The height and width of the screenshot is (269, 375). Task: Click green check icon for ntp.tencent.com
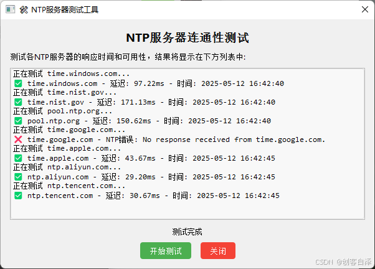pyautogui.click(x=18, y=196)
